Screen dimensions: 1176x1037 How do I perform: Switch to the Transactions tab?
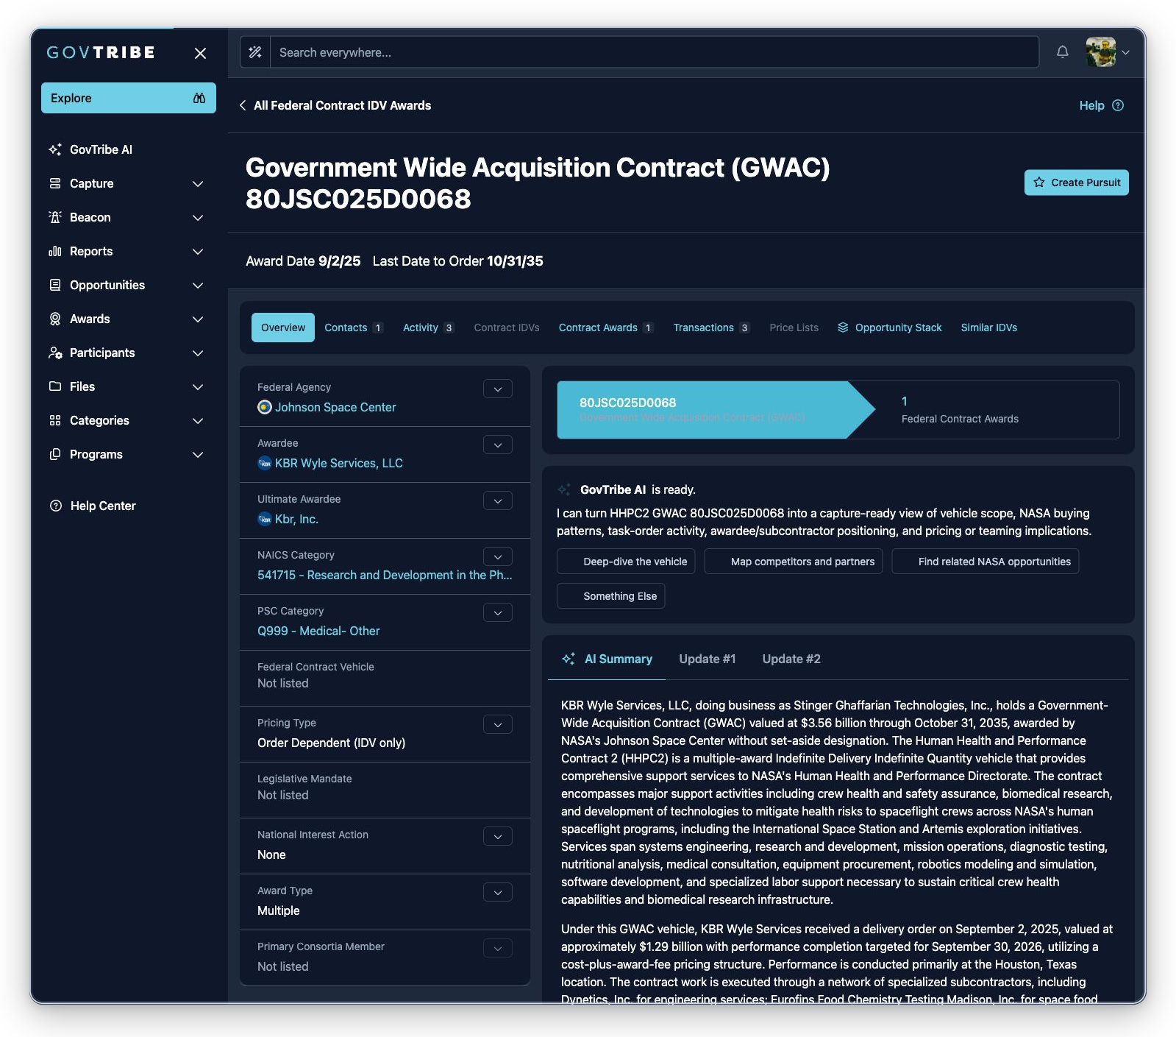(711, 328)
